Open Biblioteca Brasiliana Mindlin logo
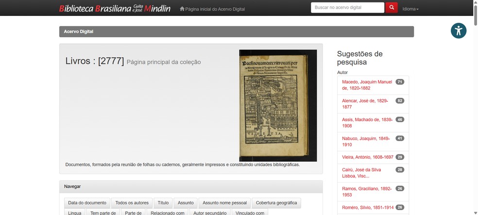This screenshot has width=478, height=215. (x=115, y=8)
